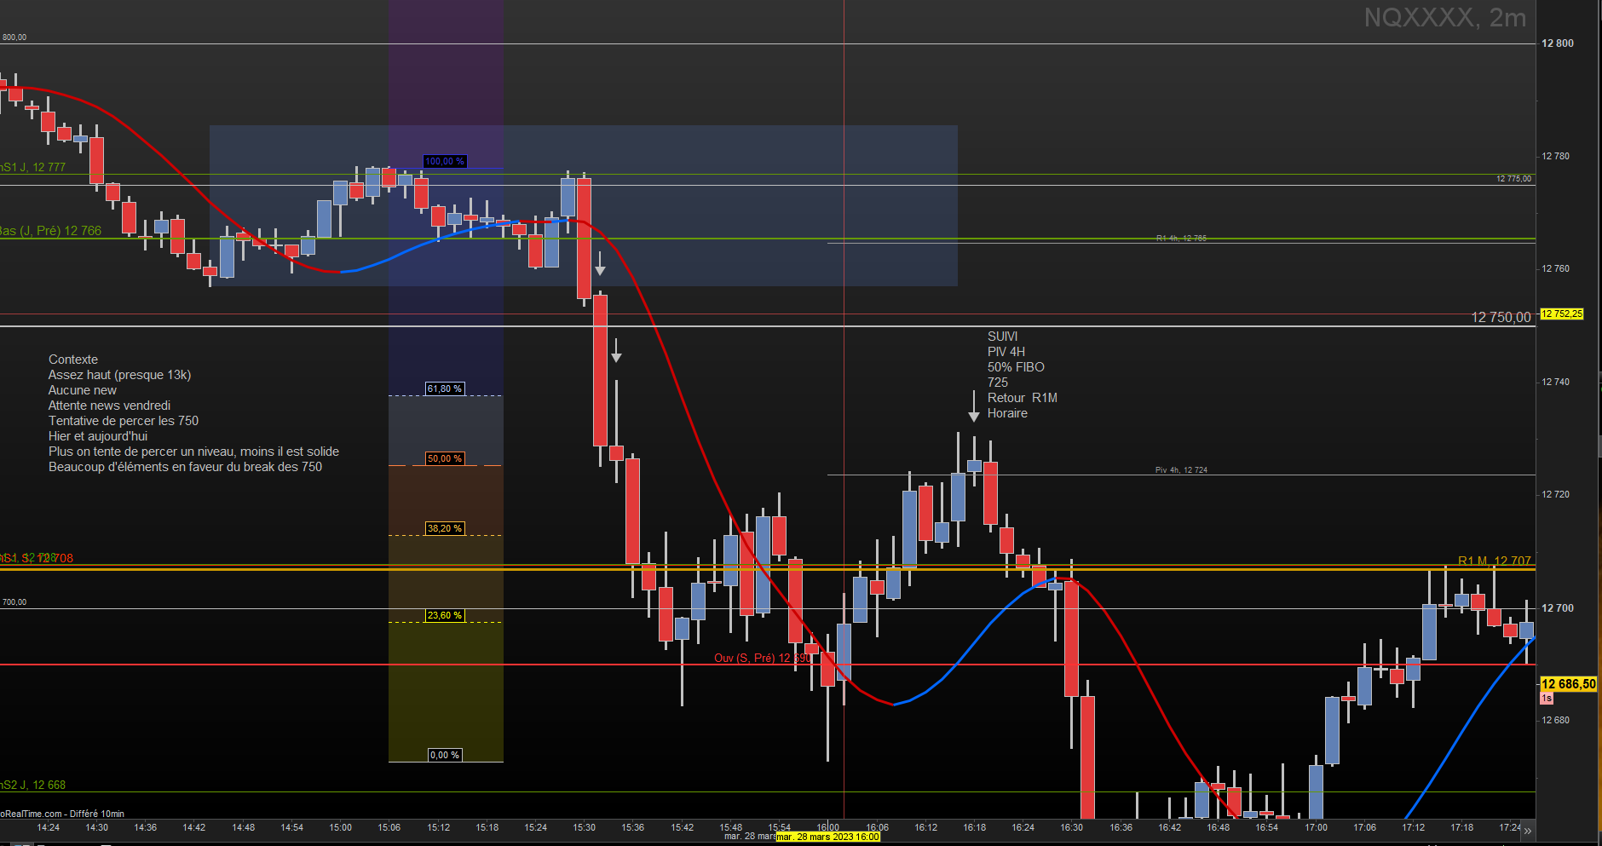Click the '50% FIBO' annotation line

tap(1016, 367)
